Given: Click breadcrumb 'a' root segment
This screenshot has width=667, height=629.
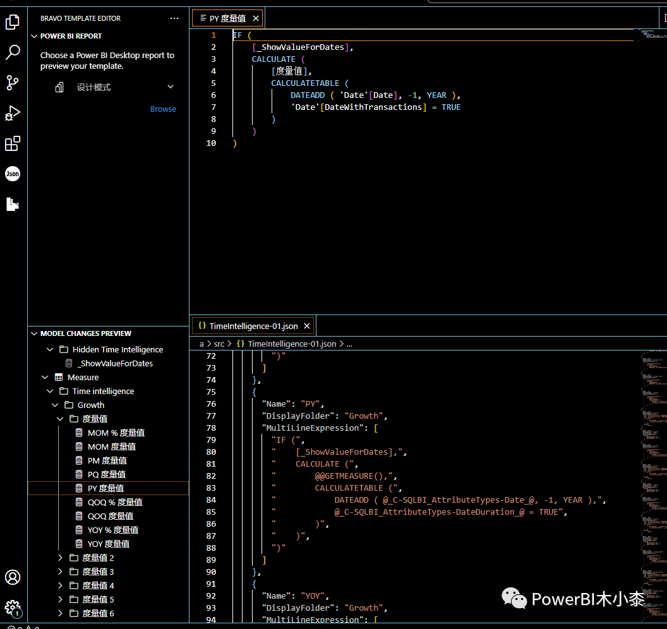Looking at the screenshot, I should pyautogui.click(x=201, y=344).
